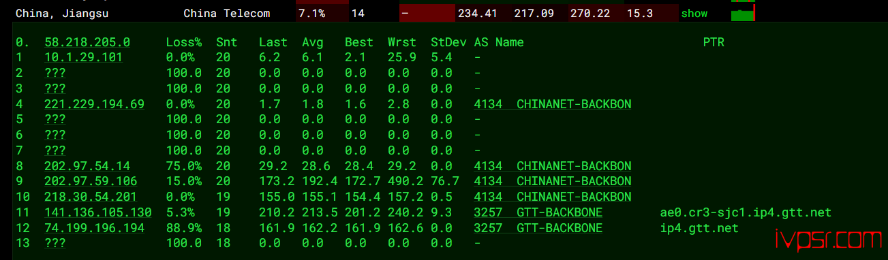Click the ??? link on hop 2
Screen dimensions: 888x260
[55, 73]
